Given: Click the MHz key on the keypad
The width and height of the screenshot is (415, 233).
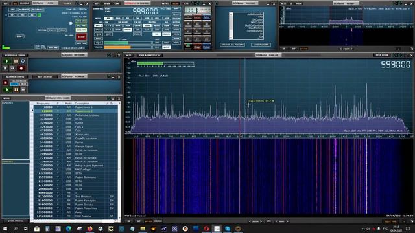Looking at the screenshot, I should coord(206,17).
